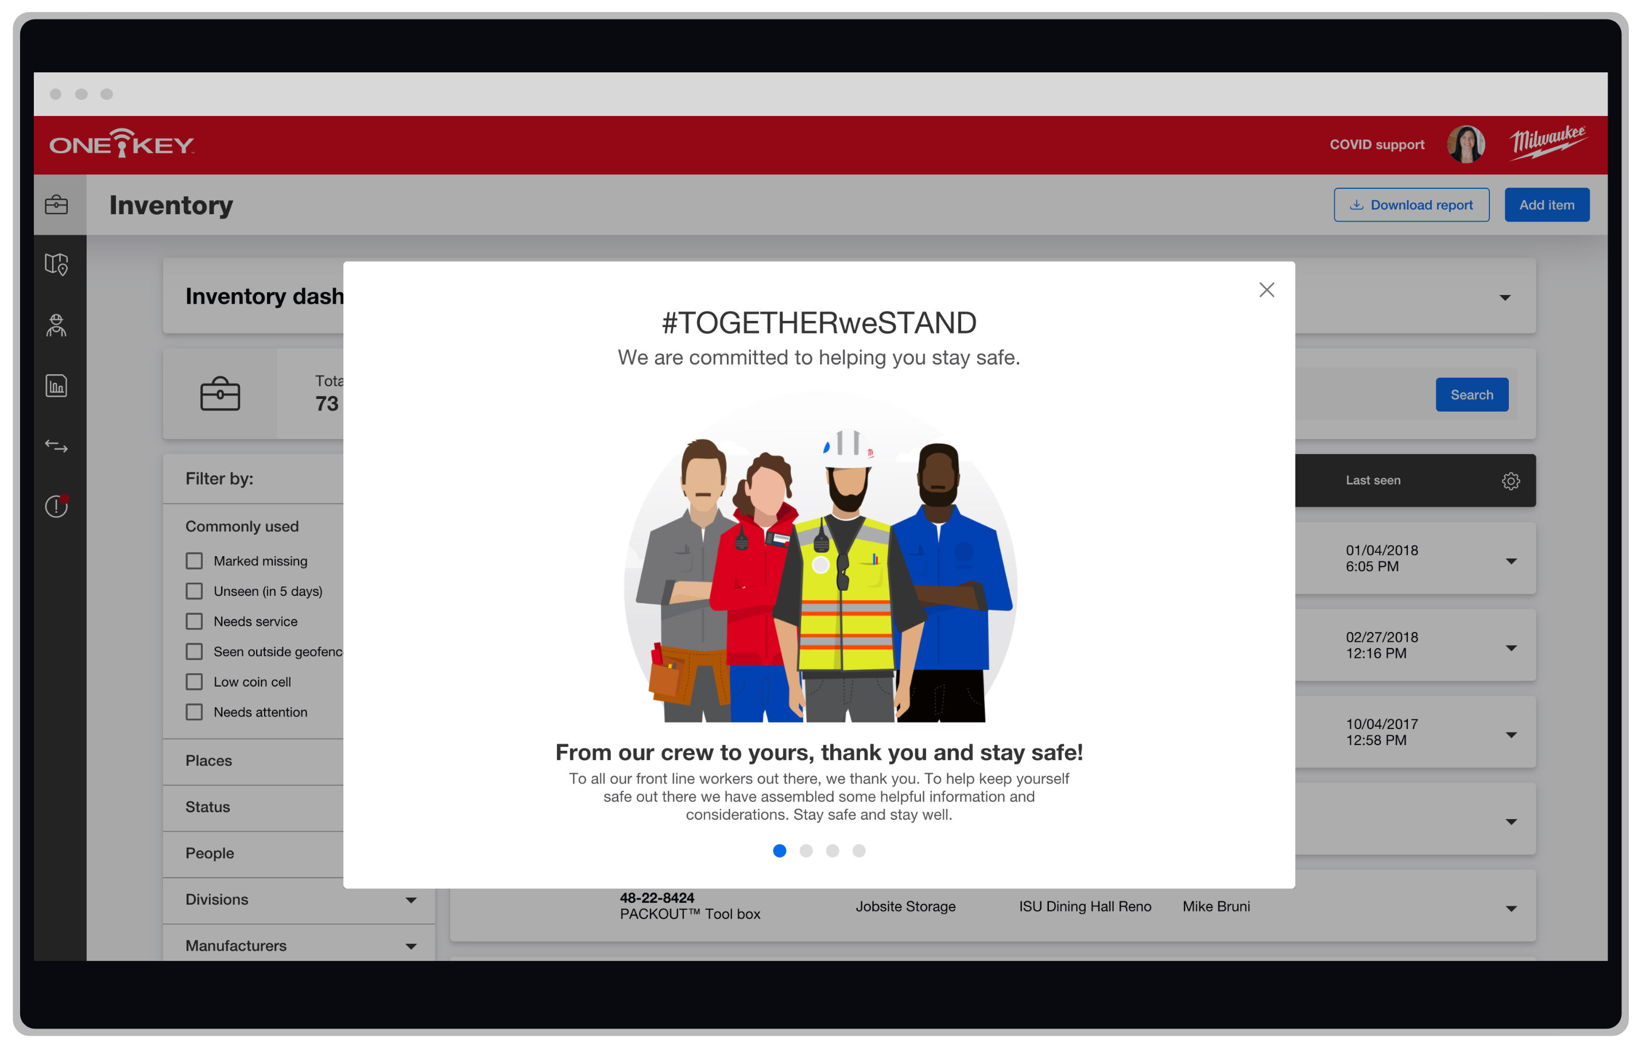Enable the Unseen in 5 days filter
This screenshot has height=1047, width=1634.
pos(194,592)
